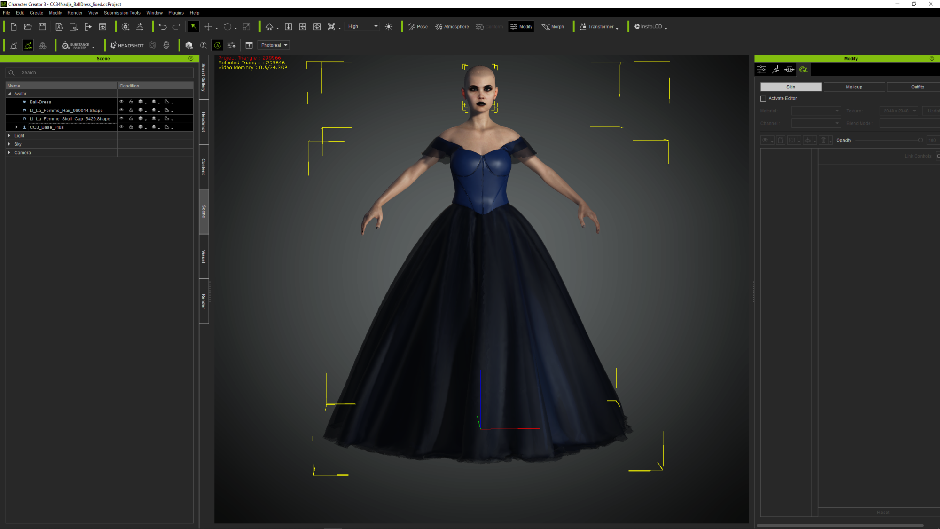The image size is (940, 529).
Task: Hide the LI_La_Femme_Hair_980014.Shape item
Action: click(121, 110)
